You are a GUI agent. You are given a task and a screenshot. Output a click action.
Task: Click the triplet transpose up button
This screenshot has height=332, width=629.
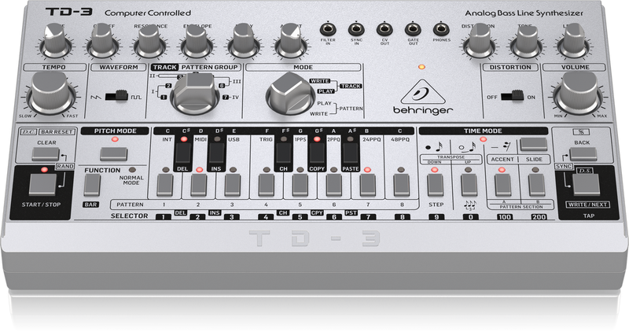469,185
